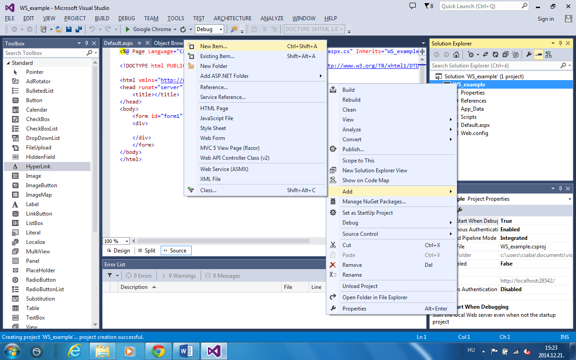Choose New Item... from the Add submenu
Screen dimensions: 576x360
[x=255, y=46]
